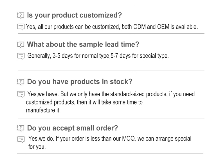Viewport: 211px width, 165px height.
Task: Click question icon beside 'Do you have products in stock?'
Action: [21, 83]
